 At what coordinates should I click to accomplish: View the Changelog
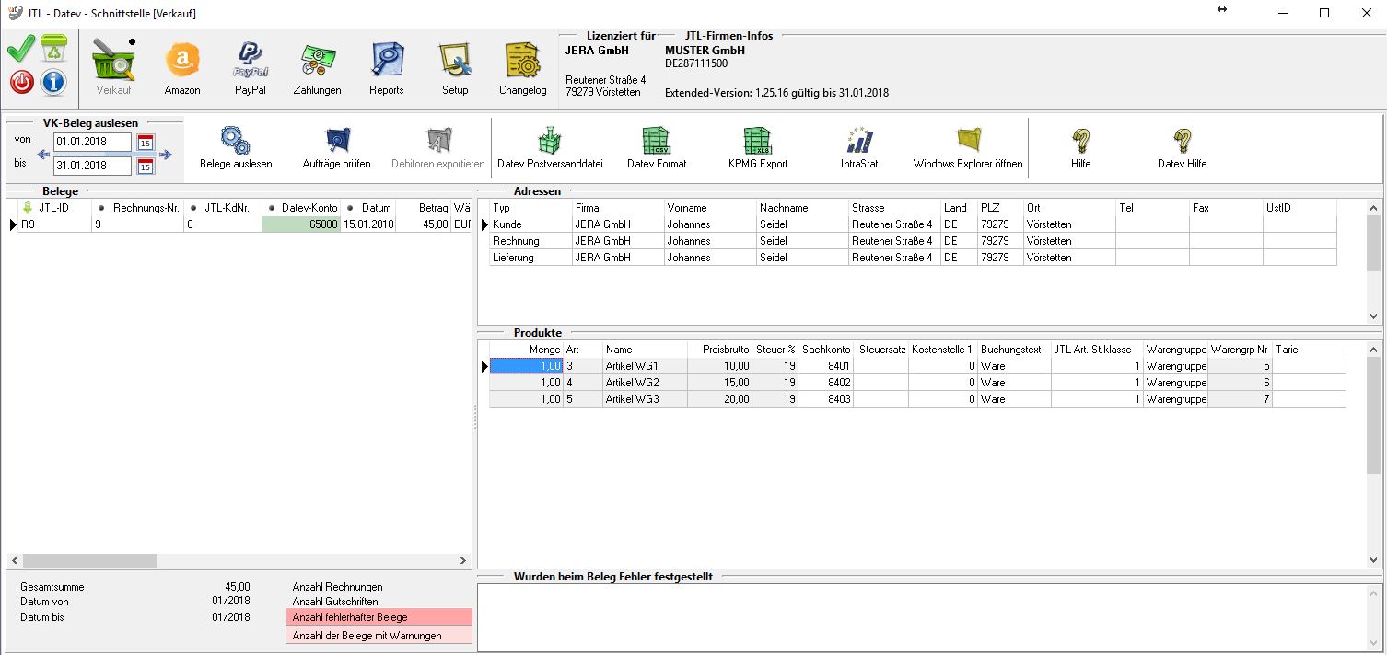(522, 68)
